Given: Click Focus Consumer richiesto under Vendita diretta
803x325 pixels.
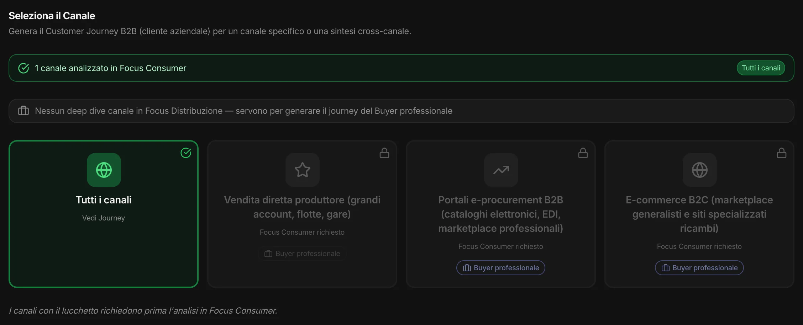Looking at the screenshot, I should coord(302,232).
